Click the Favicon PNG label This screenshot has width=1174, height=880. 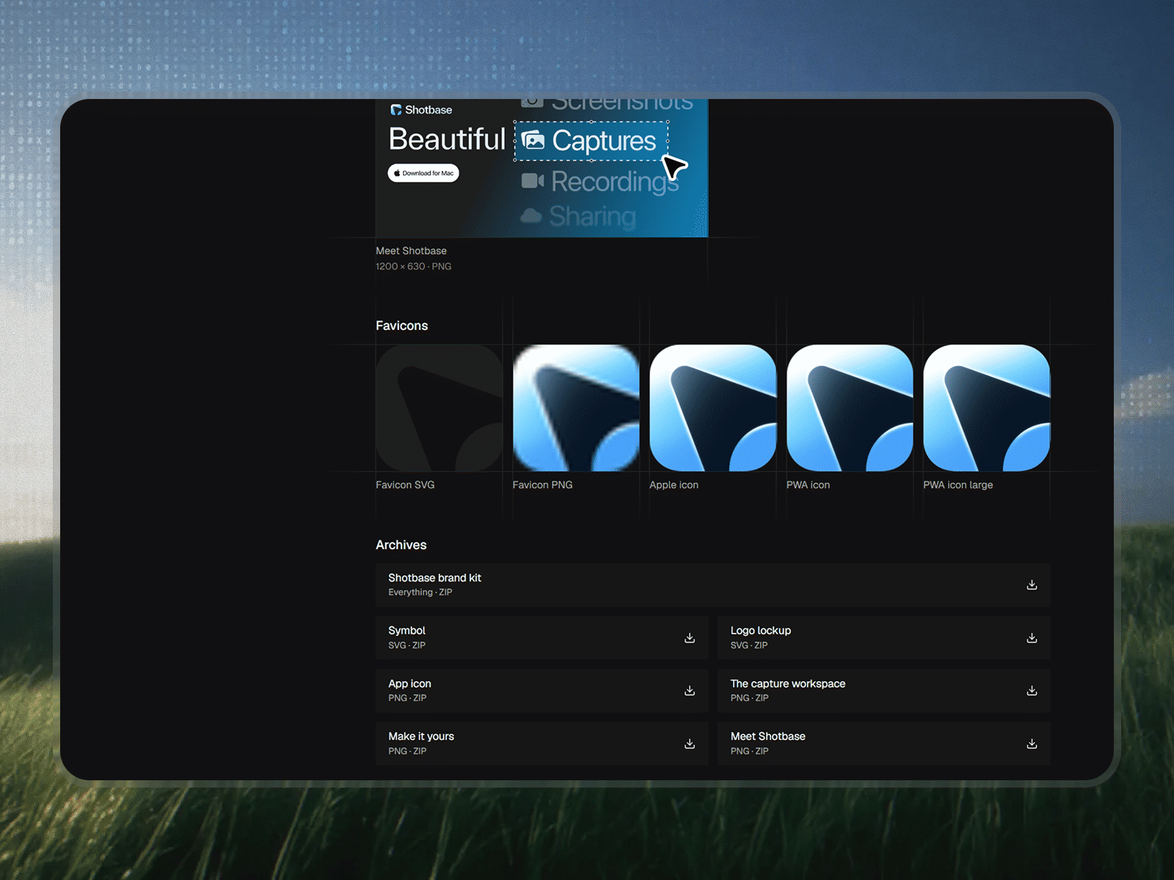[x=542, y=485]
